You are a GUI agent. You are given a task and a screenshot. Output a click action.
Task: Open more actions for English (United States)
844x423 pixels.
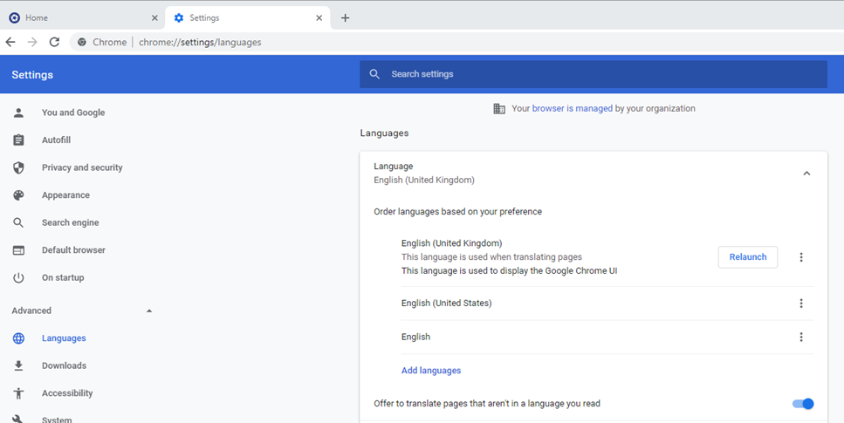(x=801, y=304)
